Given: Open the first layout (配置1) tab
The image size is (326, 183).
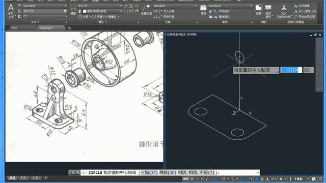Looking at the screenshot, I should [24, 178].
